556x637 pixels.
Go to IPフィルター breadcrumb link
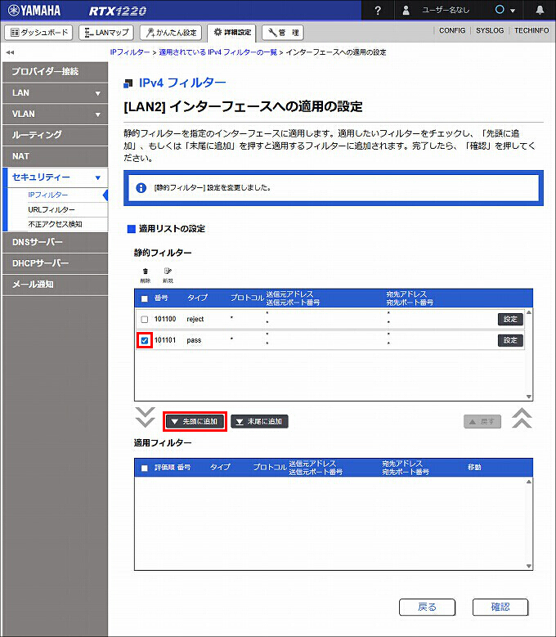click(x=130, y=52)
